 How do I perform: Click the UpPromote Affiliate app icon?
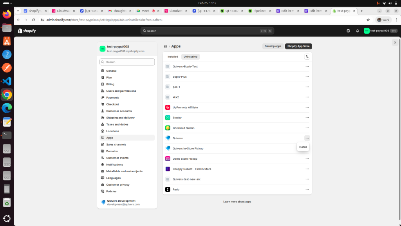tap(168, 108)
